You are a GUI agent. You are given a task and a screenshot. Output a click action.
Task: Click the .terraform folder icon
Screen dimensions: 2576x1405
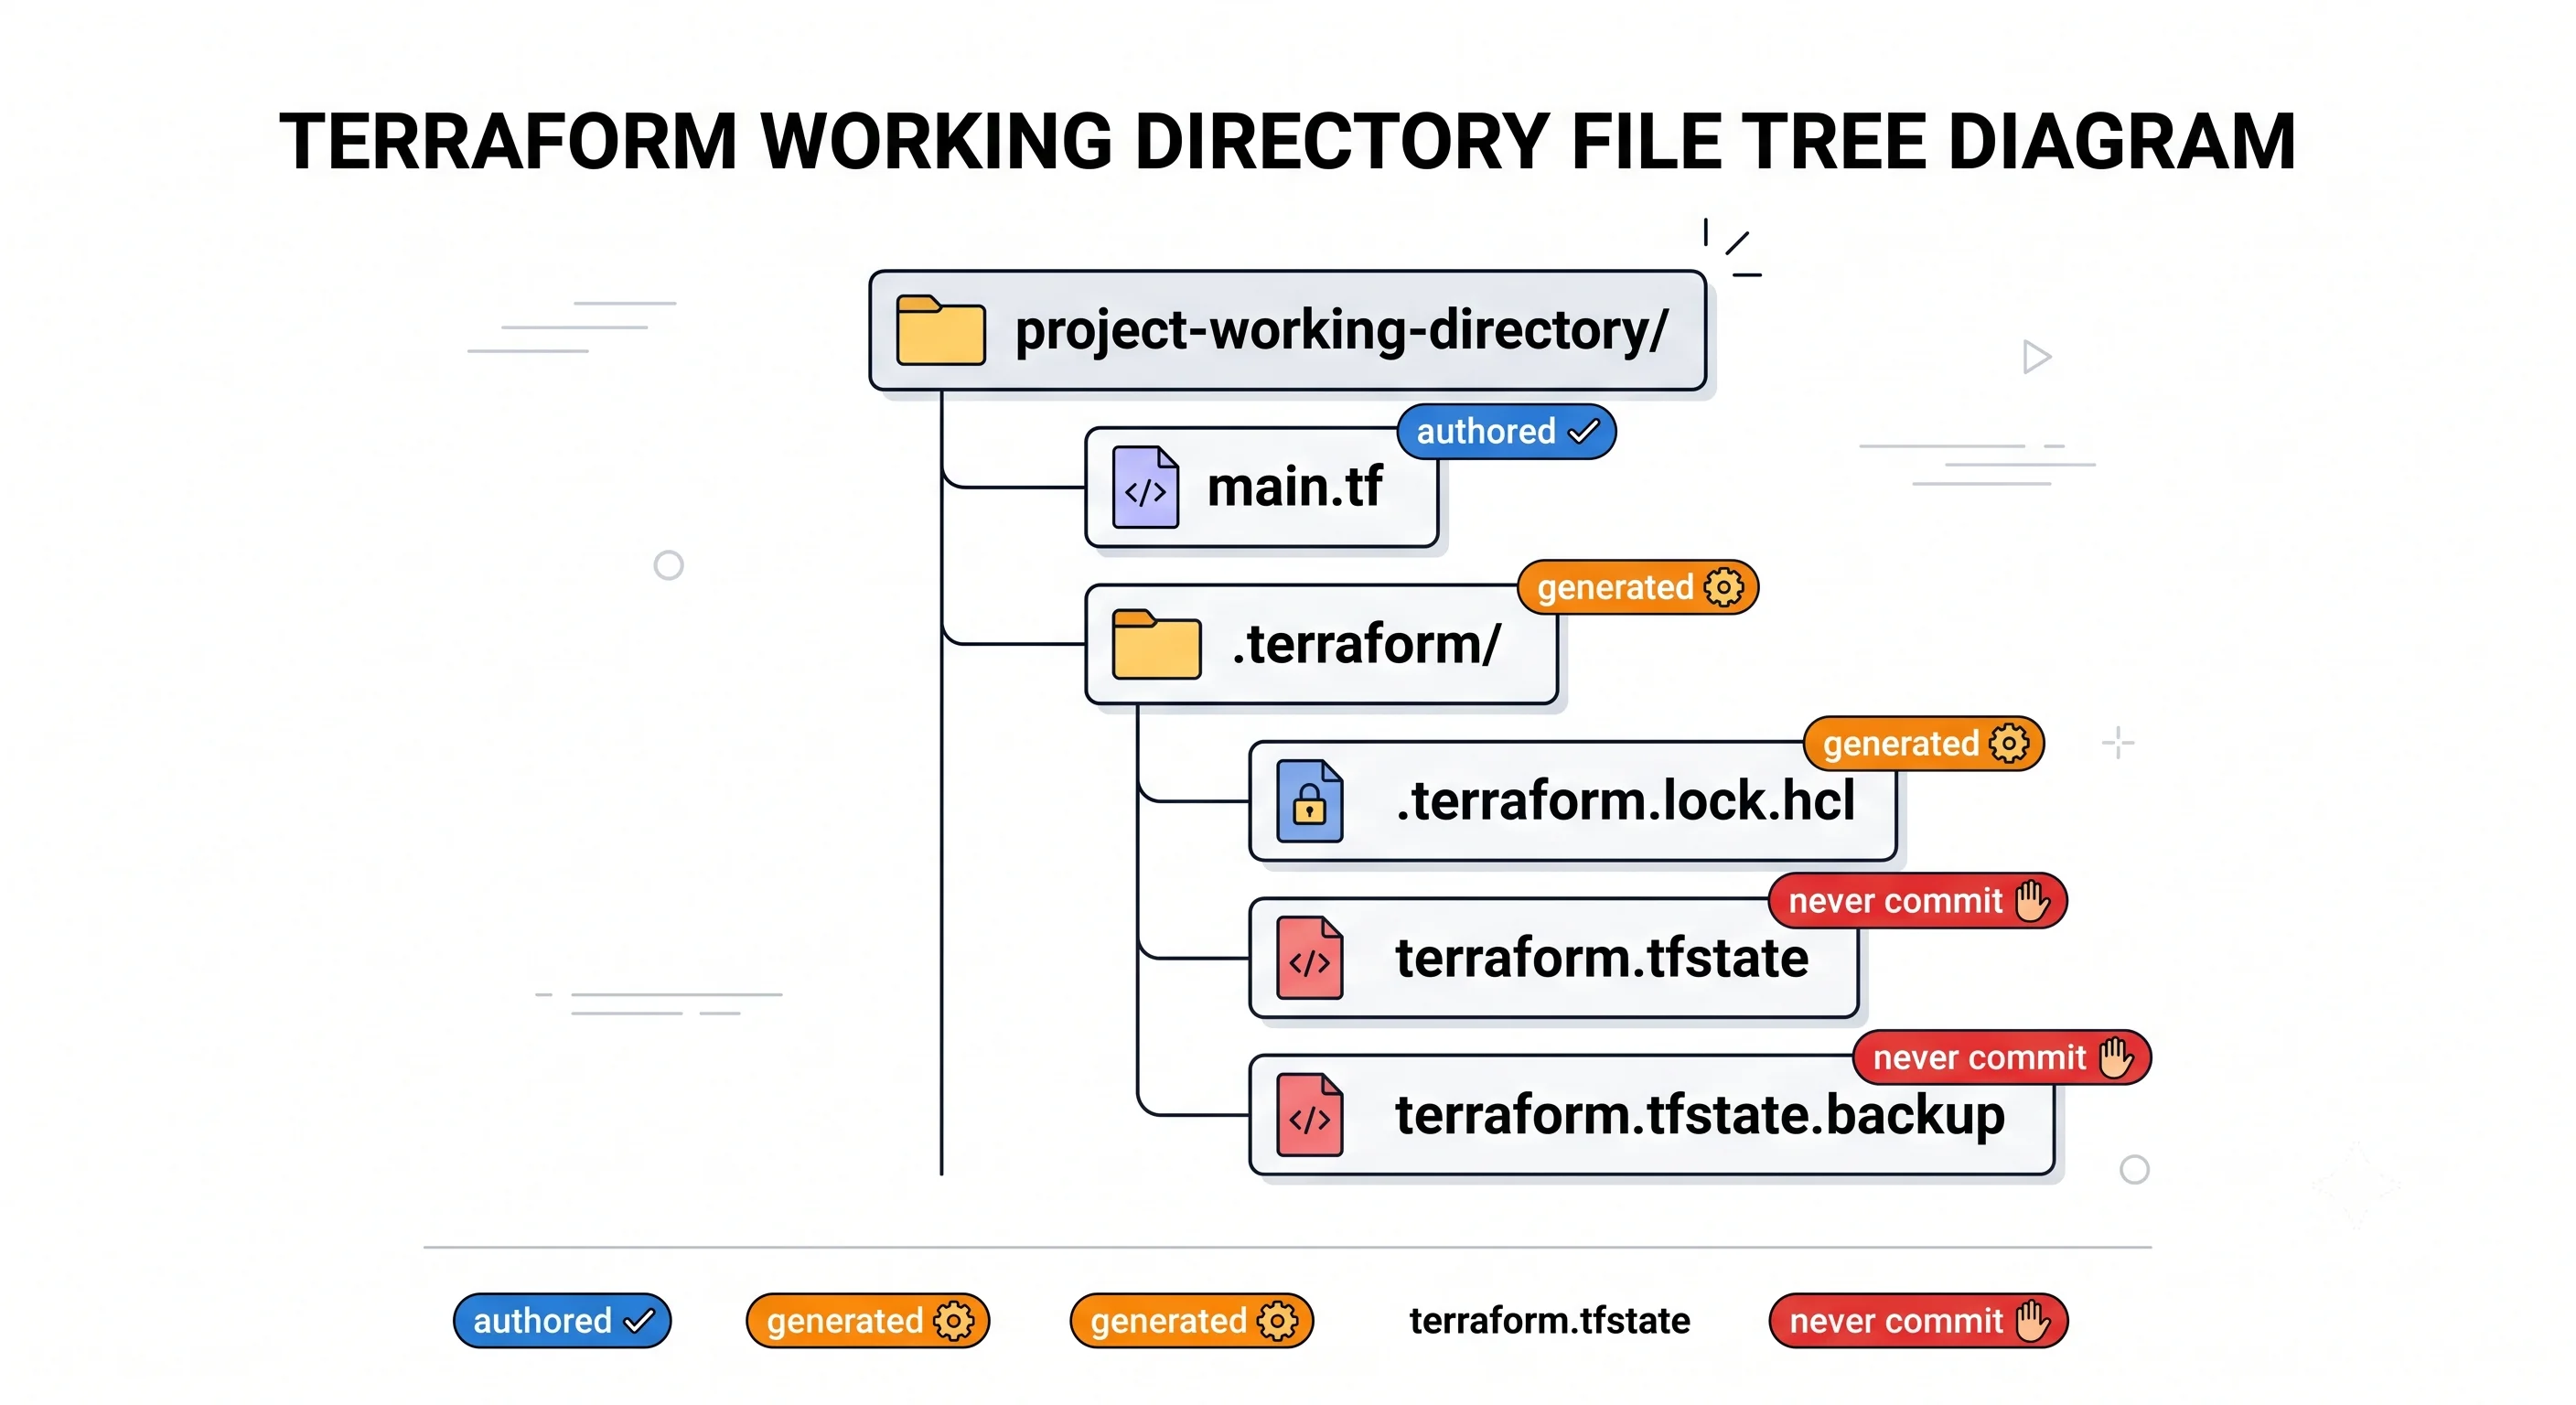1156,644
